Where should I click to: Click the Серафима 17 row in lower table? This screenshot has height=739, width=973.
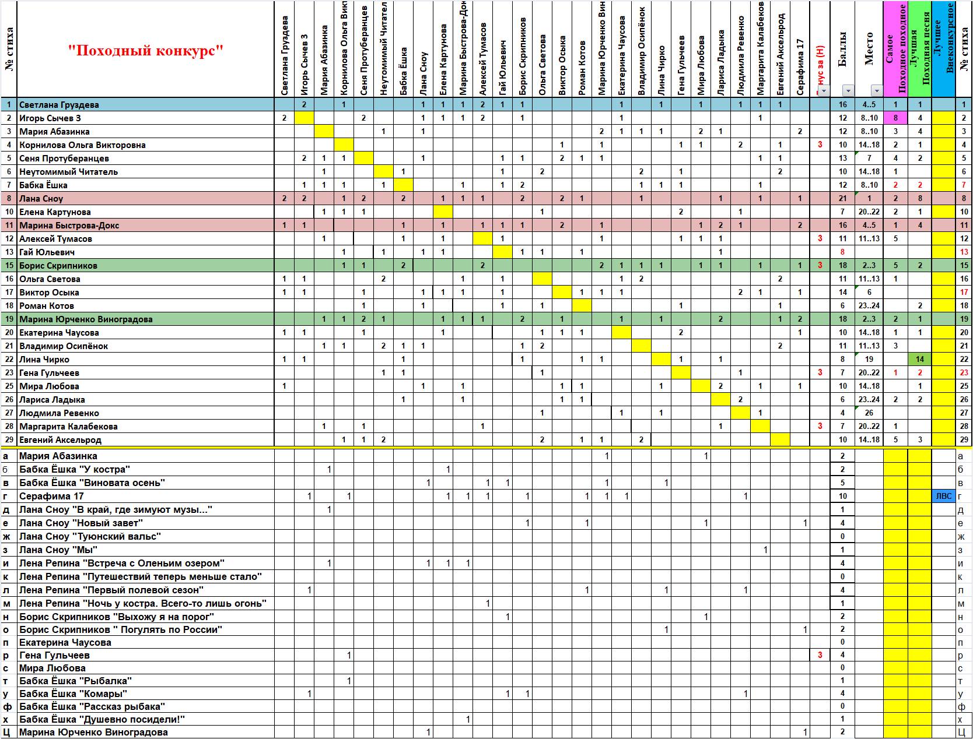51,497
